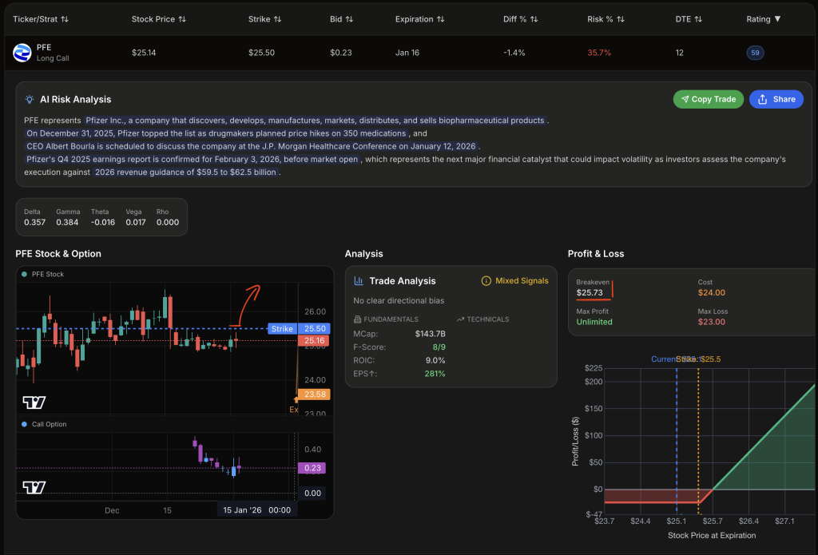
Task: Click the TradingView logo on PFE Stock chart
Action: (x=34, y=402)
